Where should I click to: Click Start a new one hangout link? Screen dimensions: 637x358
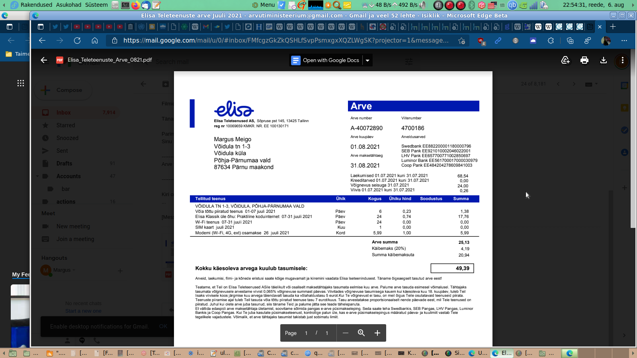(83, 311)
